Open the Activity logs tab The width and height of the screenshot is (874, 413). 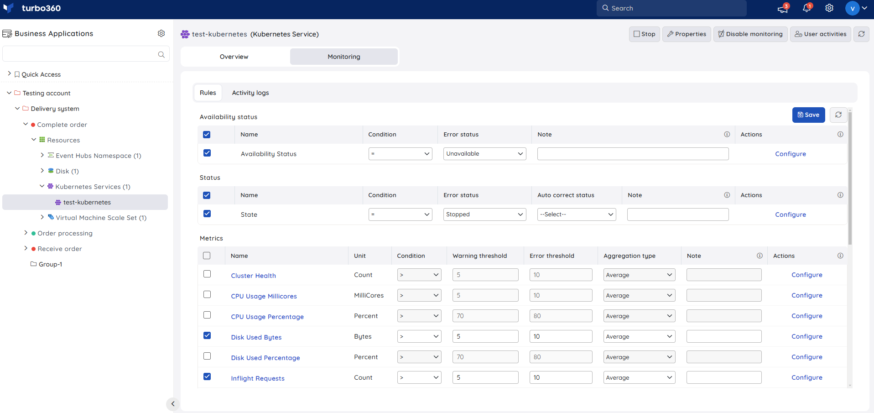click(x=250, y=93)
